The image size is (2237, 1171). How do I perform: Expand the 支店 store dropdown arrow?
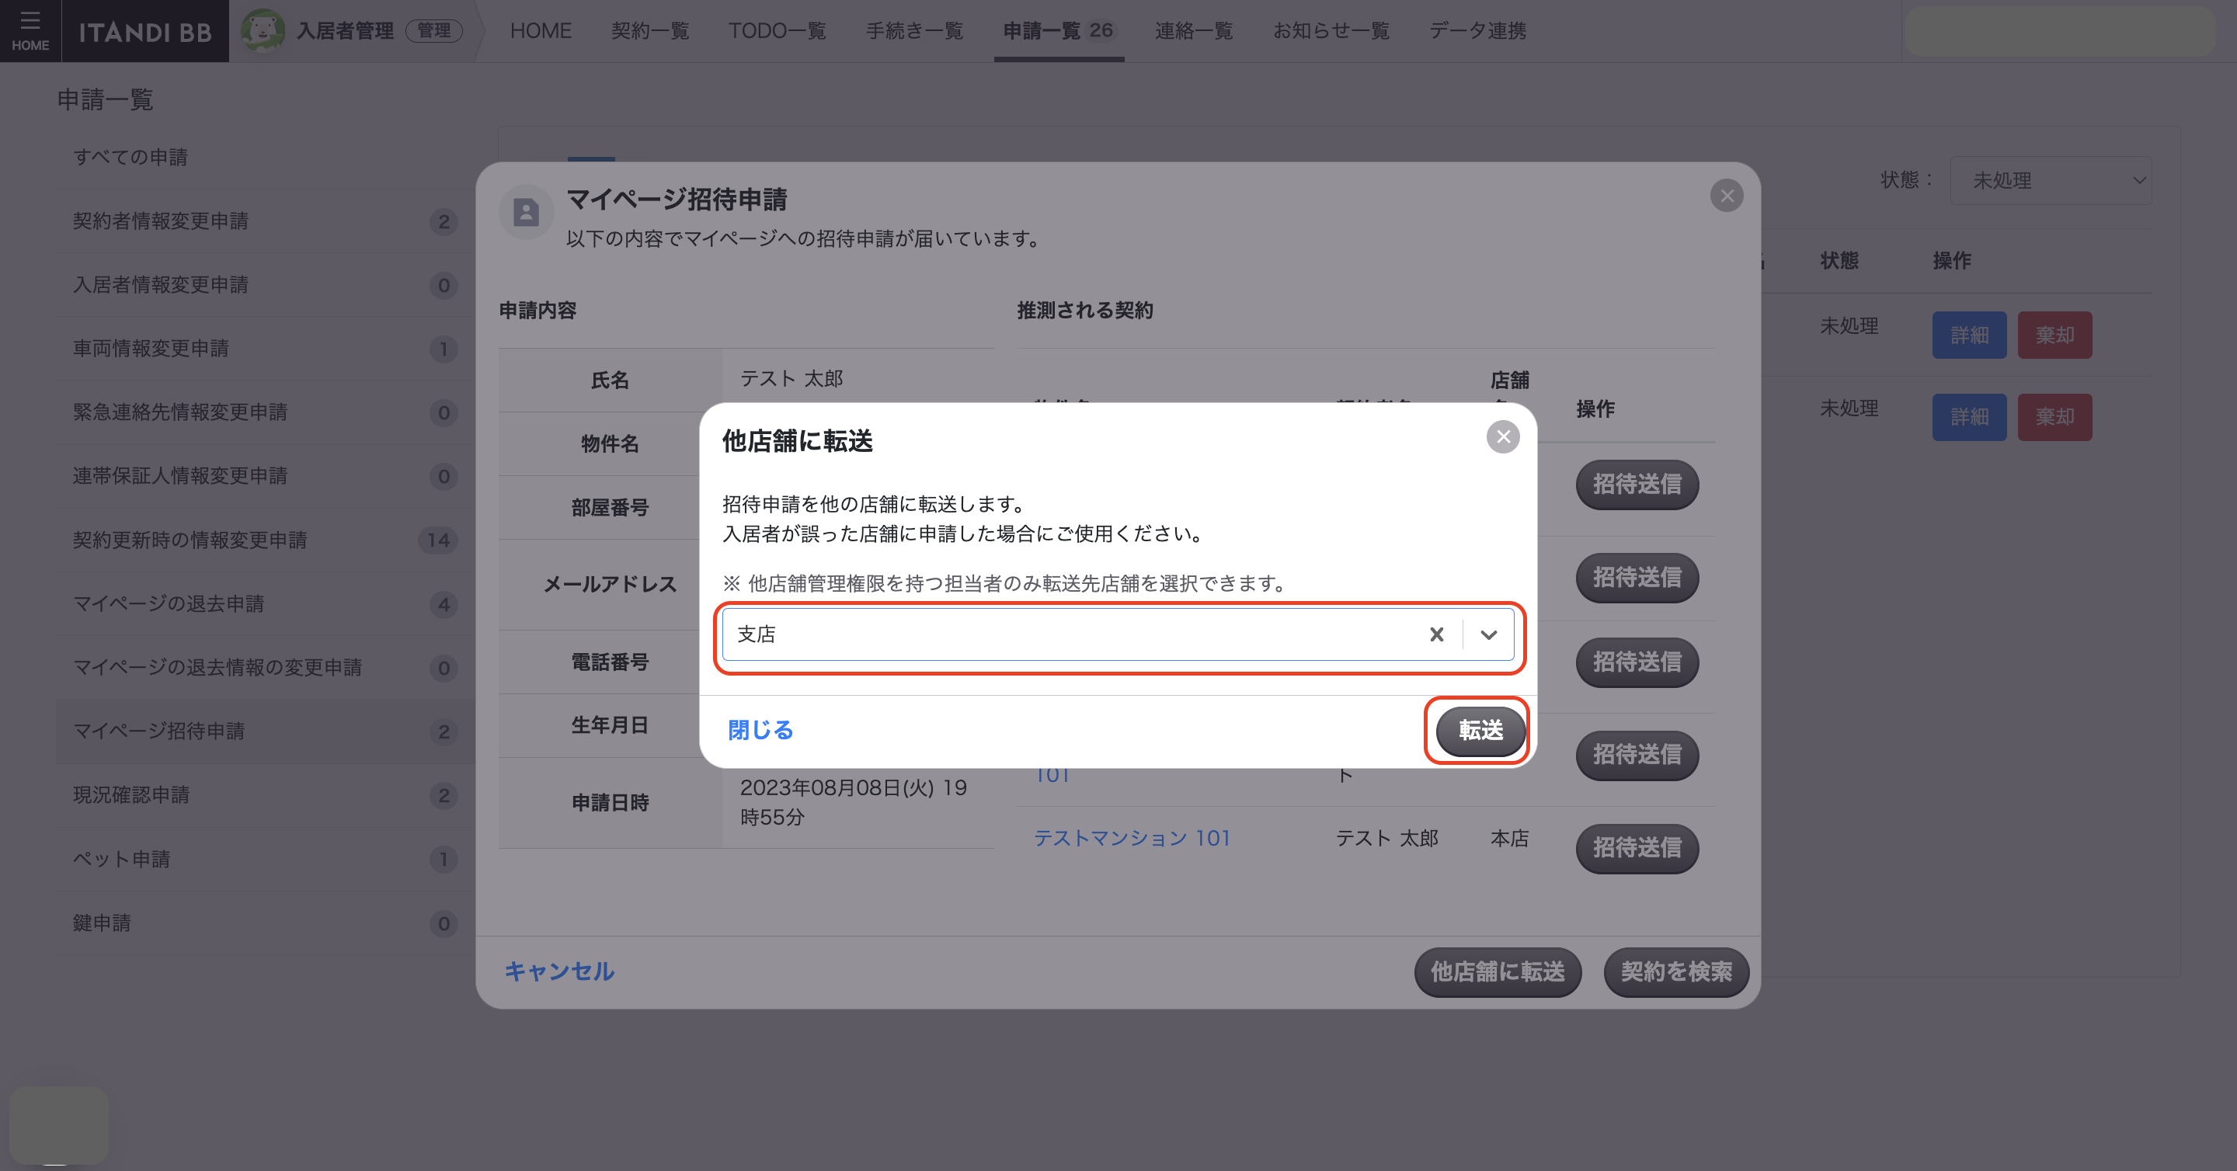[x=1488, y=634]
